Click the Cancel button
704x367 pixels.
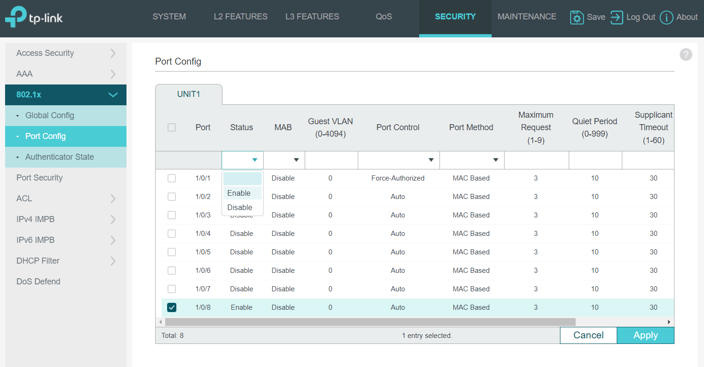pyautogui.click(x=589, y=336)
